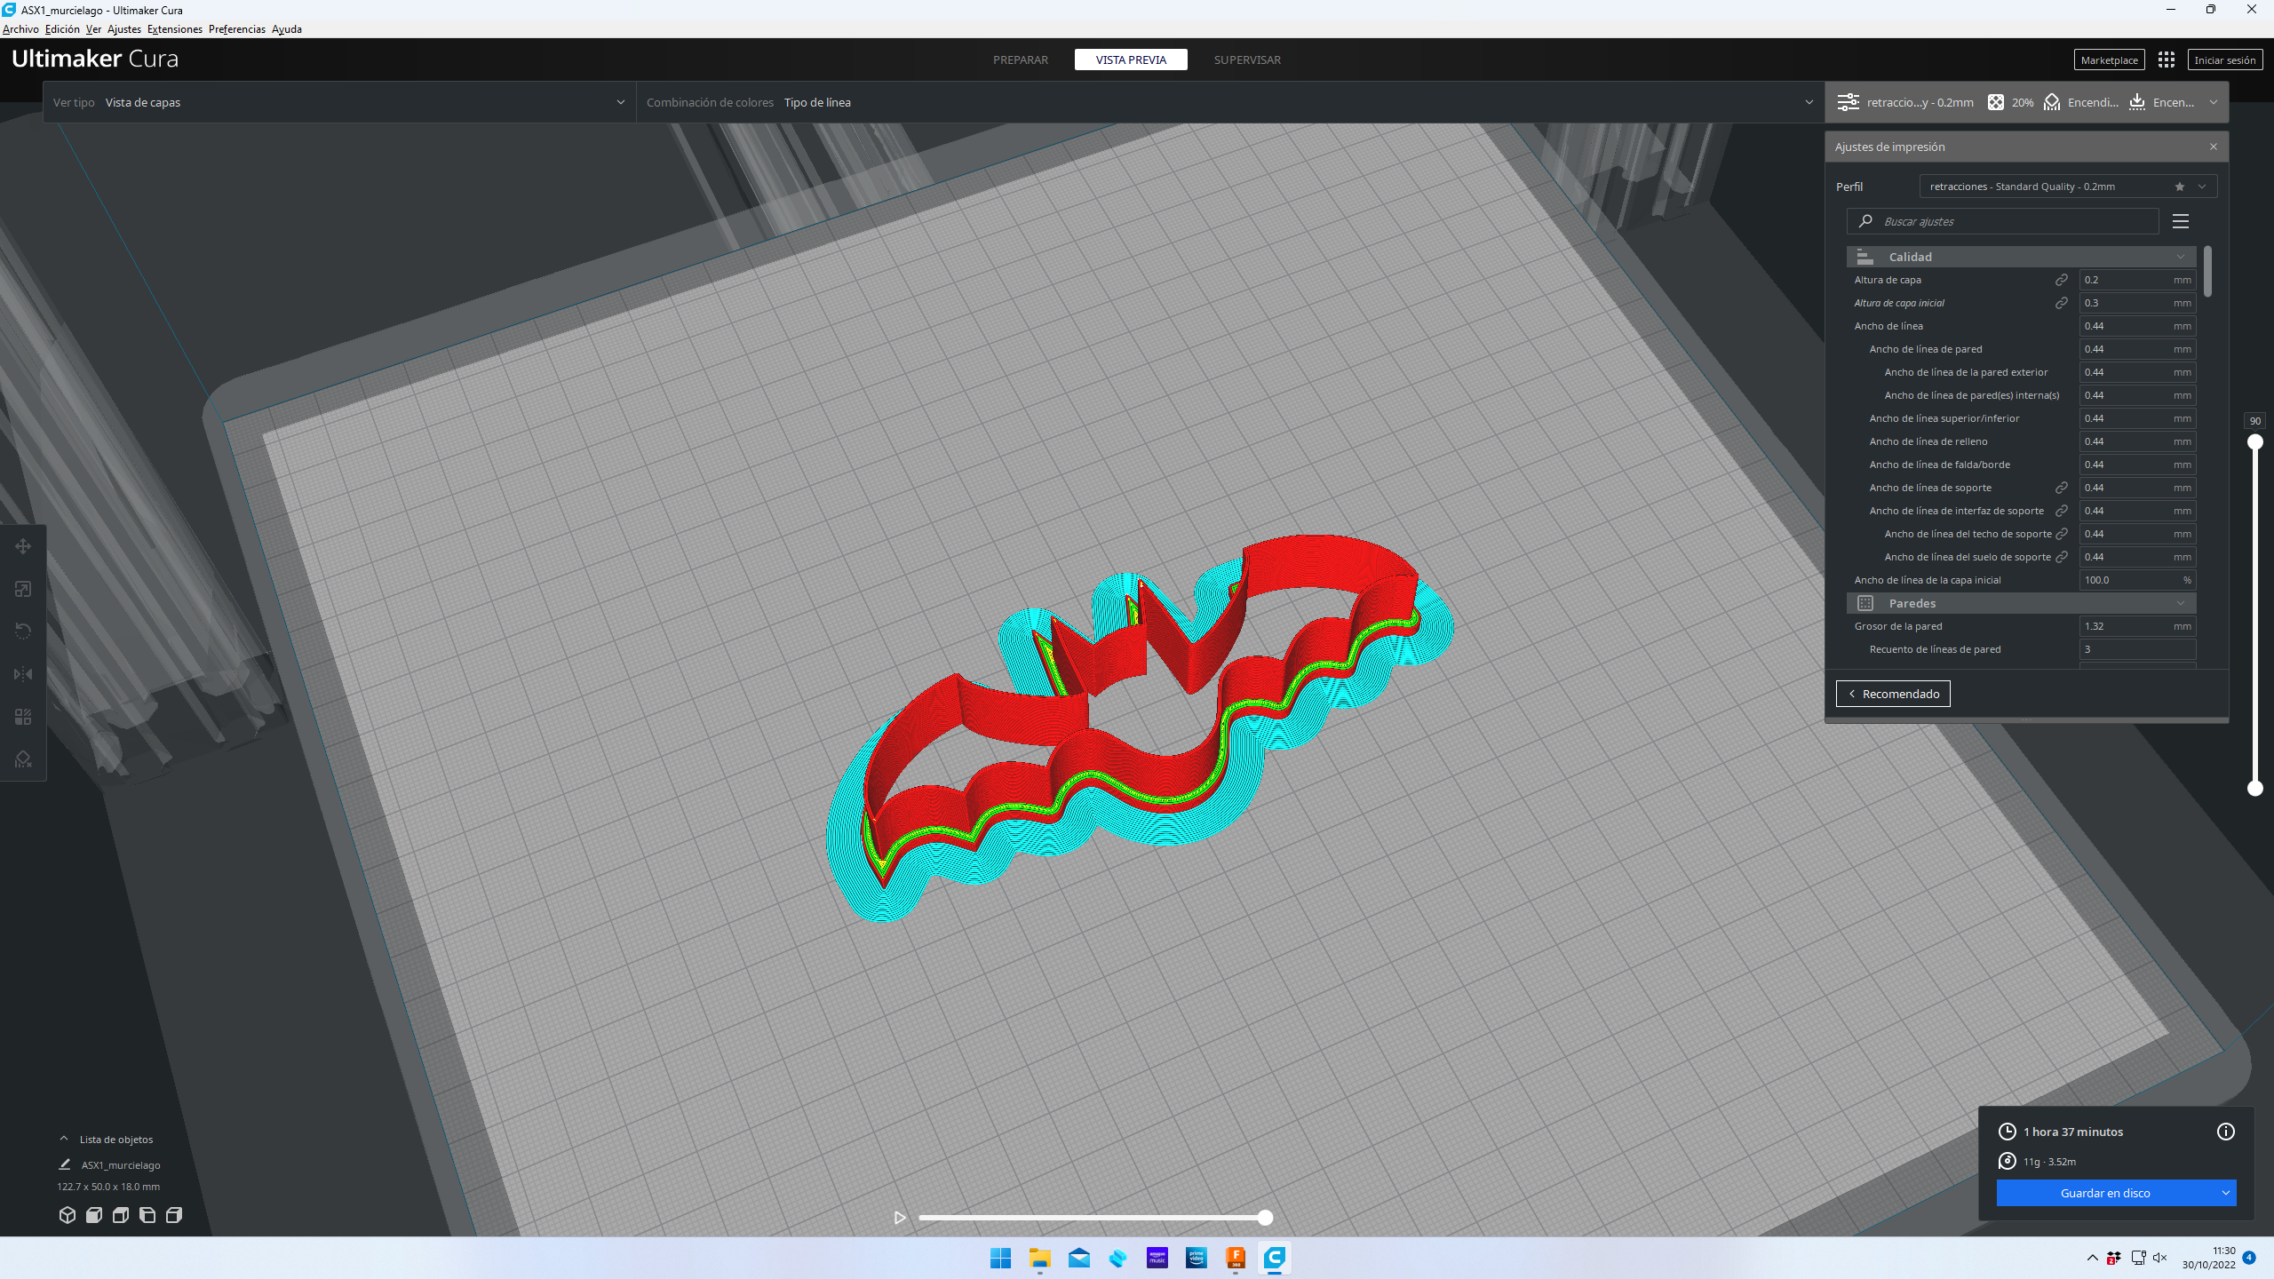2274x1279 pixels.
Task: Open the Extensiones menu
Action: click(174, 29)
